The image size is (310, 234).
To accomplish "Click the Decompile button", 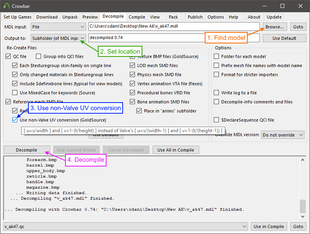I will click(26, 150).
